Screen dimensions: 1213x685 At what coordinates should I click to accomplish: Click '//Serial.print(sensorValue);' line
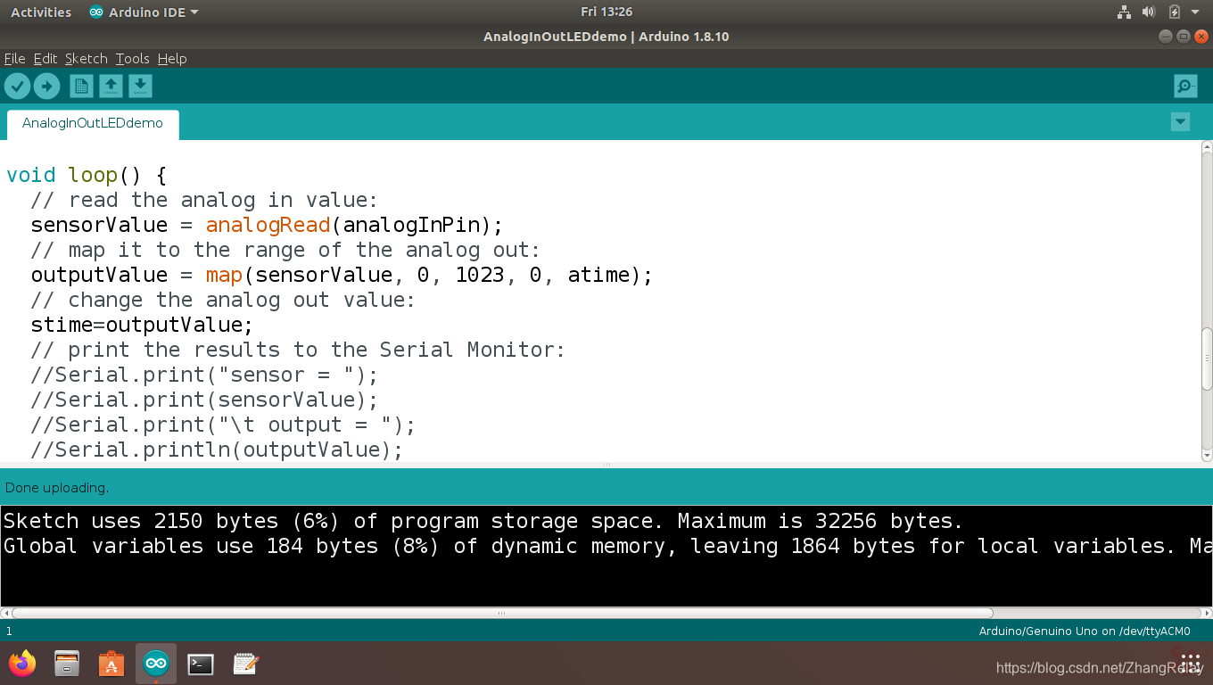click(x=204, y=400)
